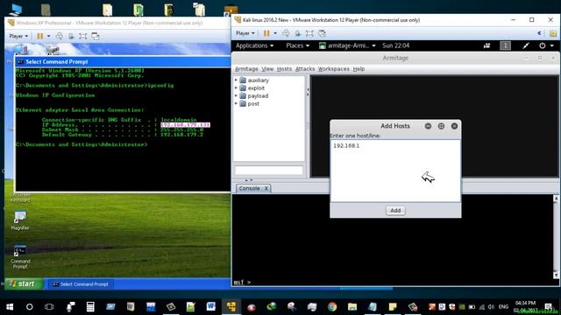Select the payload folder in module tree
Image resolution: width=561 pixels, height=315 pixels.
pyautogui.click(x=253, y=95)
